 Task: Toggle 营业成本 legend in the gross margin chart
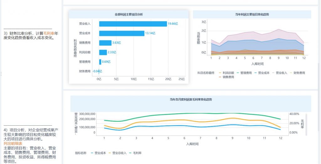[98, 153]
